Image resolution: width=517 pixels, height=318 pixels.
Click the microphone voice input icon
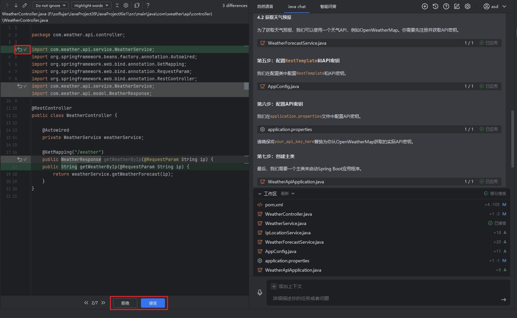(260, 293)
